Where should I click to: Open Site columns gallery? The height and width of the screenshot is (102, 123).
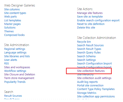pos(12,9)
